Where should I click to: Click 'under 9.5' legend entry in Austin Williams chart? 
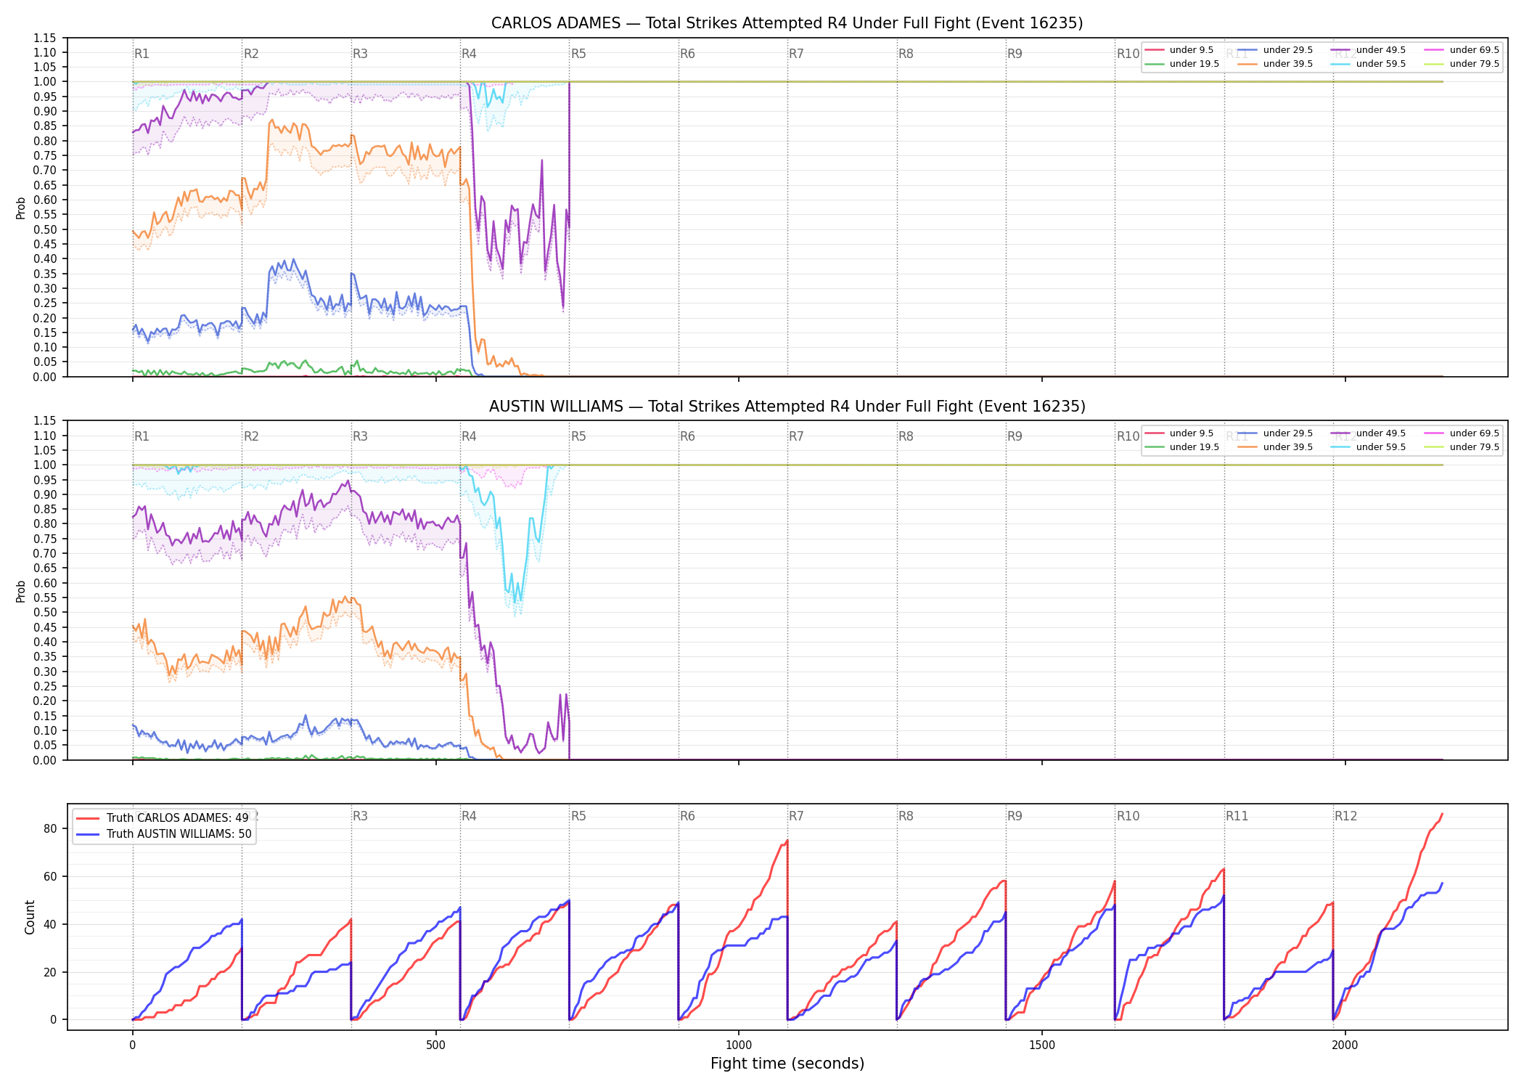click(x=1179, y=433)
